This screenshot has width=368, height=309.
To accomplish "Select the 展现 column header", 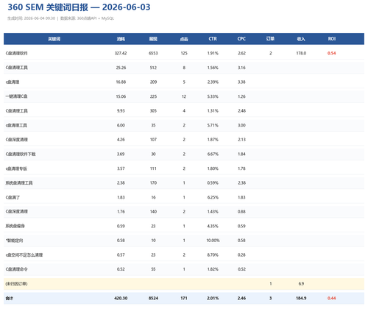I will pyautogui.click(x=153, y=39).
